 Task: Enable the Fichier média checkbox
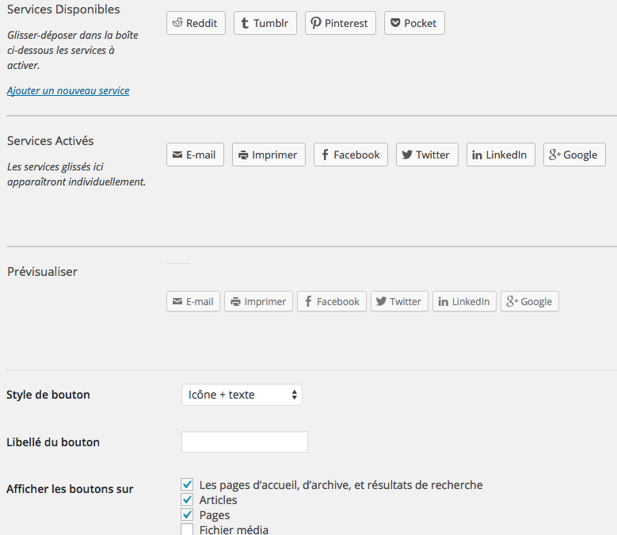(x=187, y=529)
